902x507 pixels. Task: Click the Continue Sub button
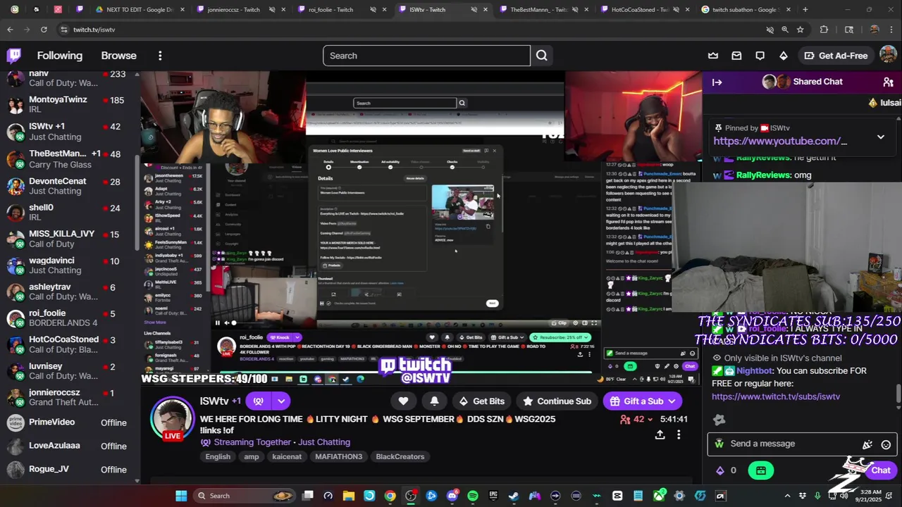(x=557, y=401)
